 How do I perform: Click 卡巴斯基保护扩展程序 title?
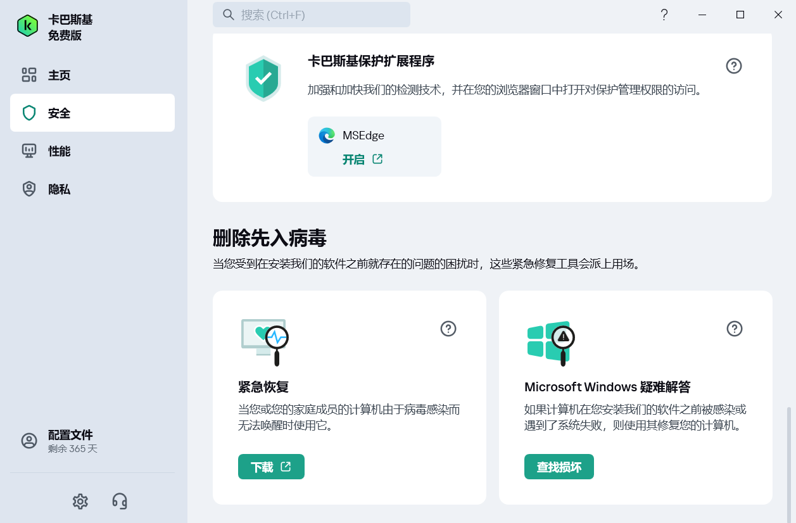tap(371, 61)
